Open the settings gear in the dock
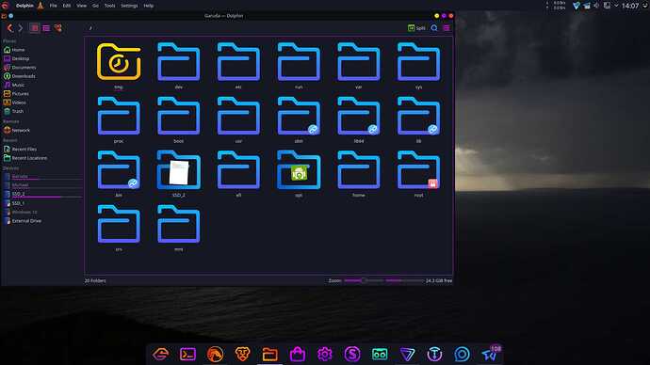The image size is (650, 365). click(x=325, y=355)
